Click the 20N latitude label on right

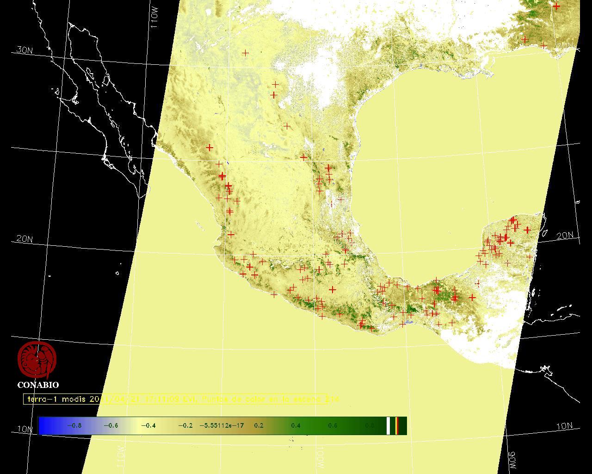[x=565, y=236]
